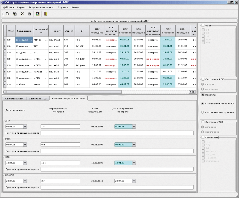Click the new blank record toolbar icon
Screen dimensions: 239x198
[x=7, y=14]
